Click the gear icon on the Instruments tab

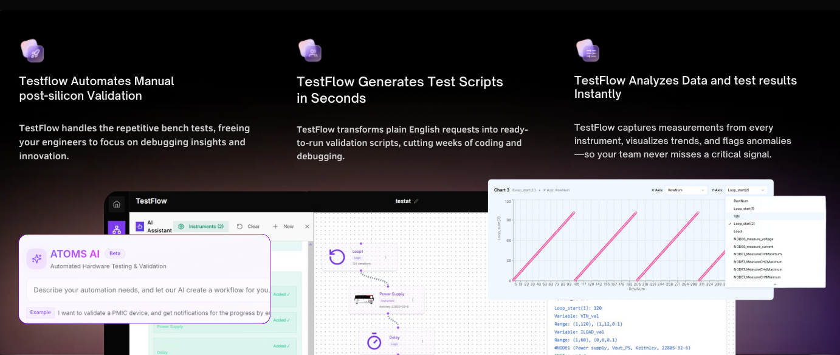(181, 226)
